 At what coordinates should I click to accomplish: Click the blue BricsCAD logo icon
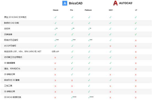65,3
